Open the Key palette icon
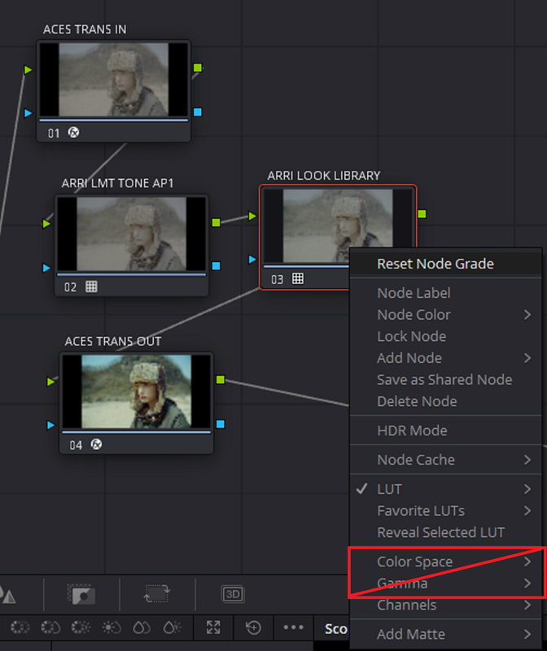 [x=81, y=595]
